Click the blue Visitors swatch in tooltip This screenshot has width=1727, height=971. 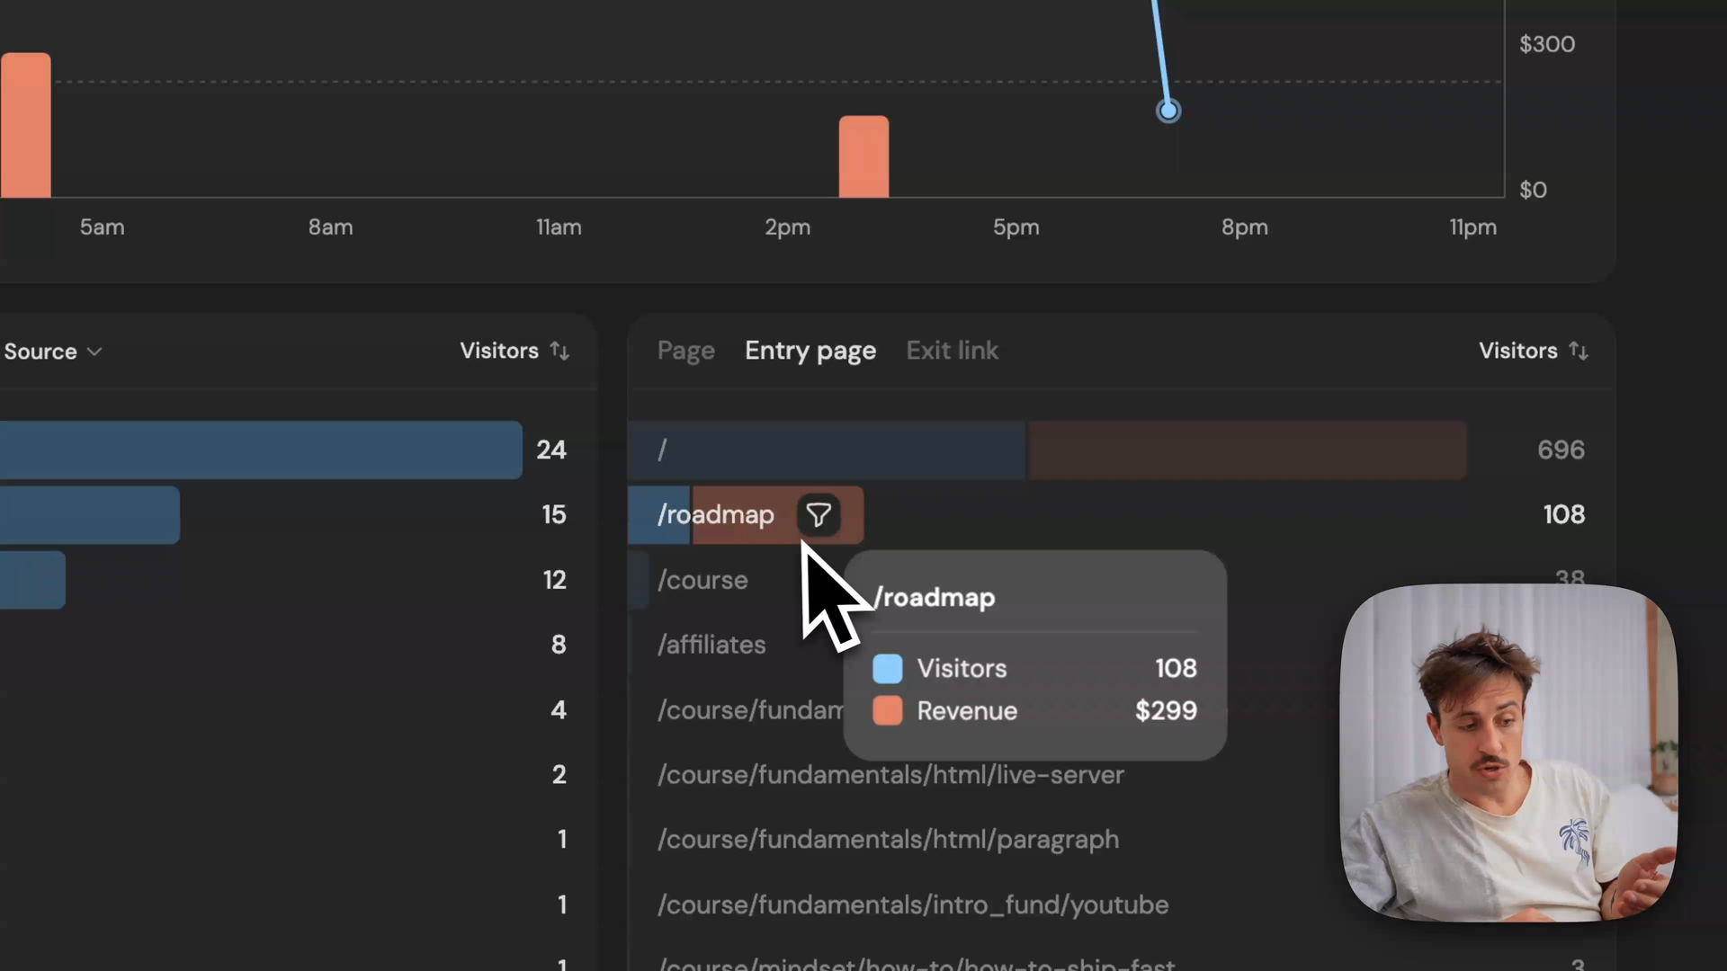pyautogui.click(x=887, y=668)
